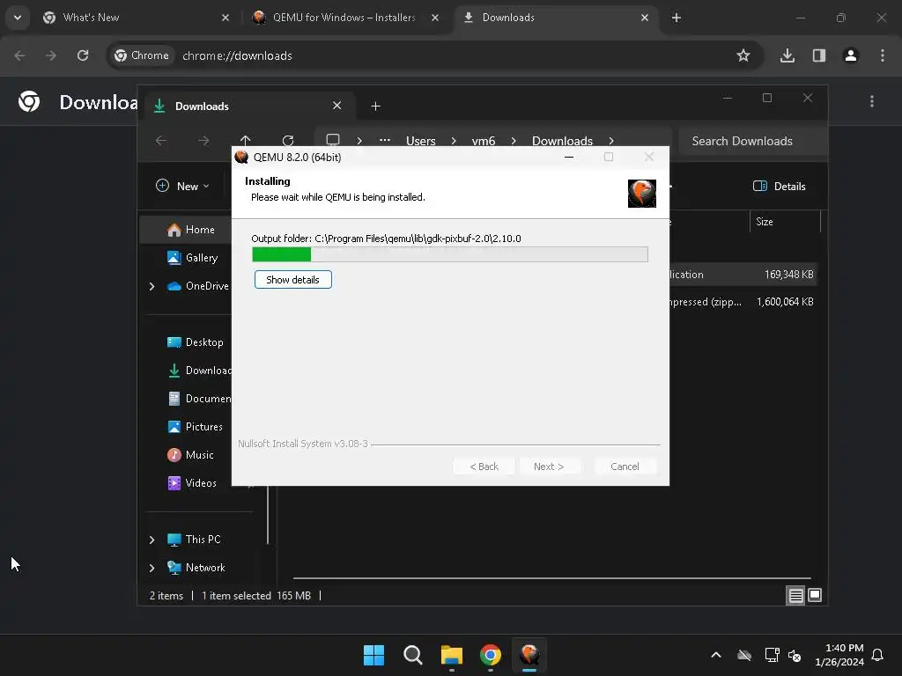
Task: Open Downloads in navigation pane
Action: point(198,371)
